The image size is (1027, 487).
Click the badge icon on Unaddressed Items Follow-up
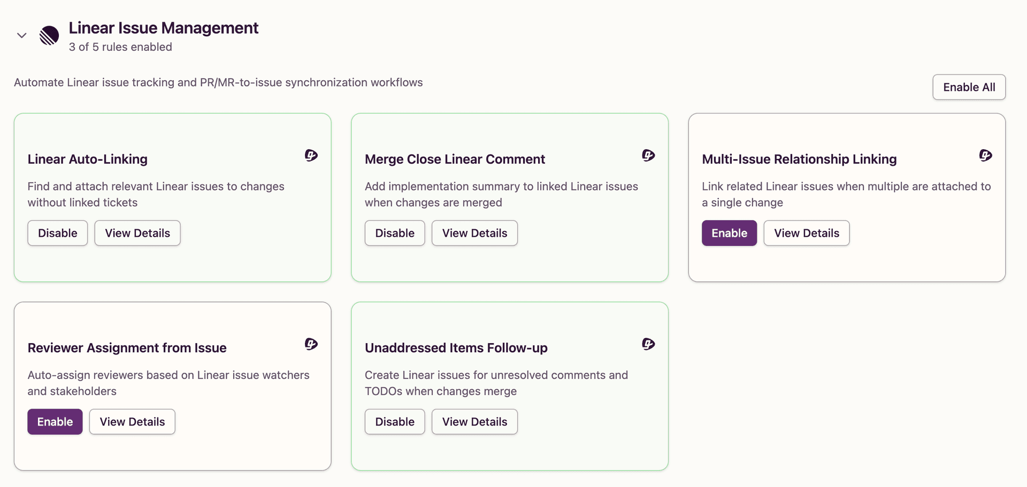648,344
